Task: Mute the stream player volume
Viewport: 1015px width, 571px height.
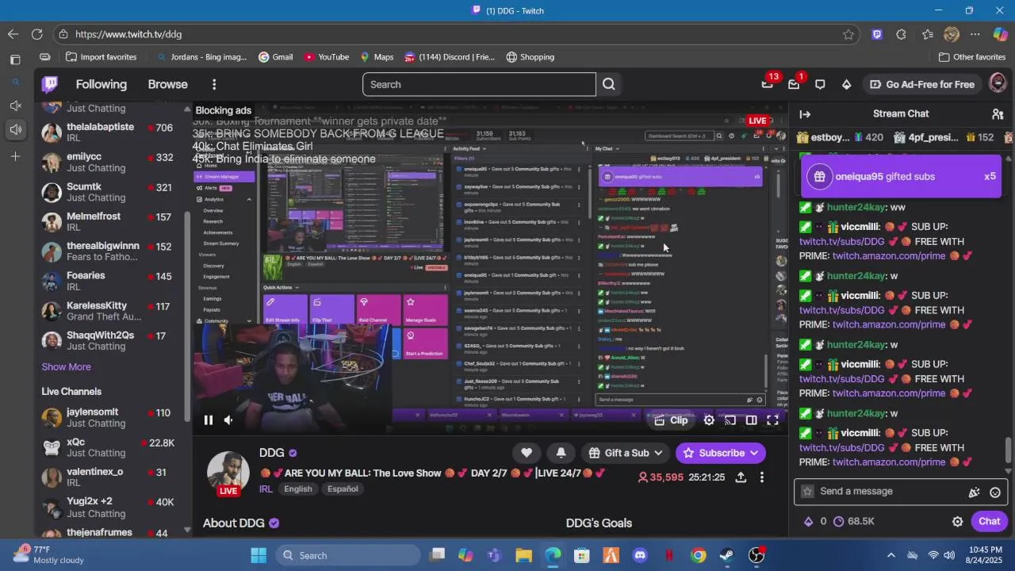Action: click(x=228, y=420)
